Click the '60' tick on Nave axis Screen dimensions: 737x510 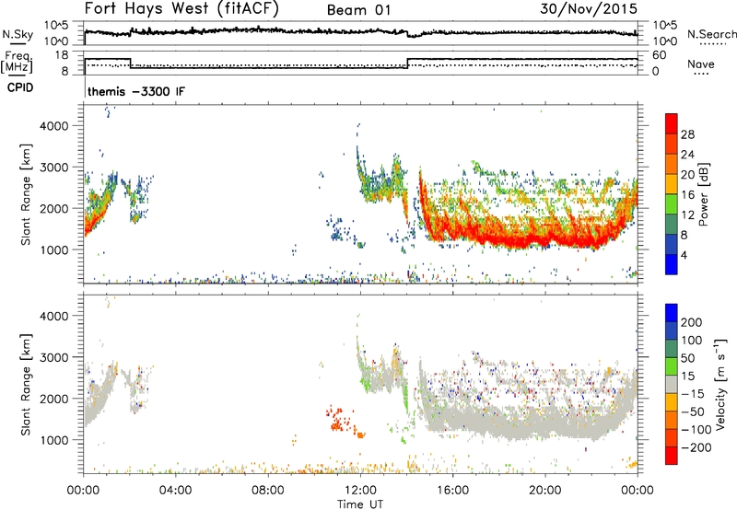(660, 55)
